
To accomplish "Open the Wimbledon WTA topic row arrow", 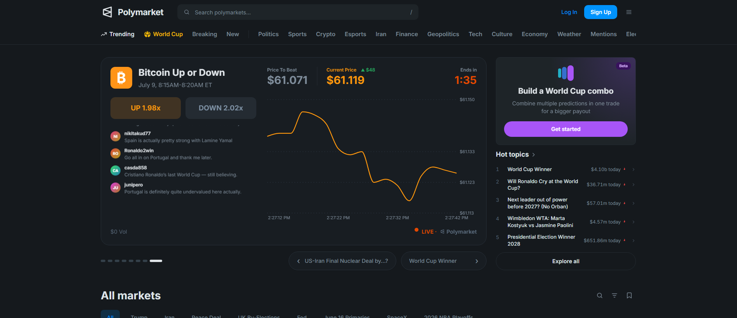I will tap(634, 222).
